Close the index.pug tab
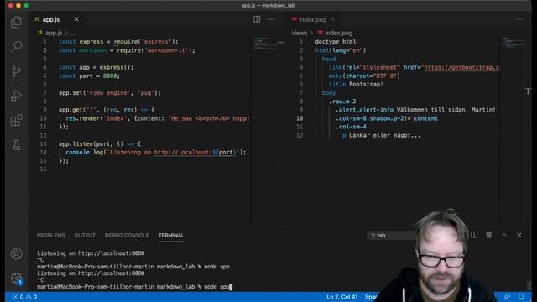Screen dimensions: 537x302 (332, 19)
